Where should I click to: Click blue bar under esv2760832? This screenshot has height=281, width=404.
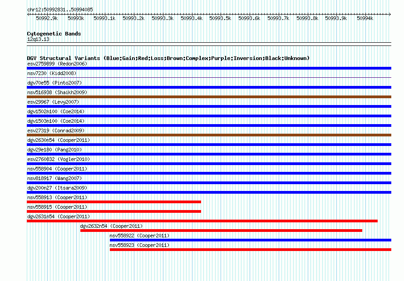point(209,164)
